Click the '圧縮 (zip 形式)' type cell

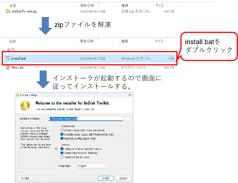pyautogui.click(x=136, y=11)
